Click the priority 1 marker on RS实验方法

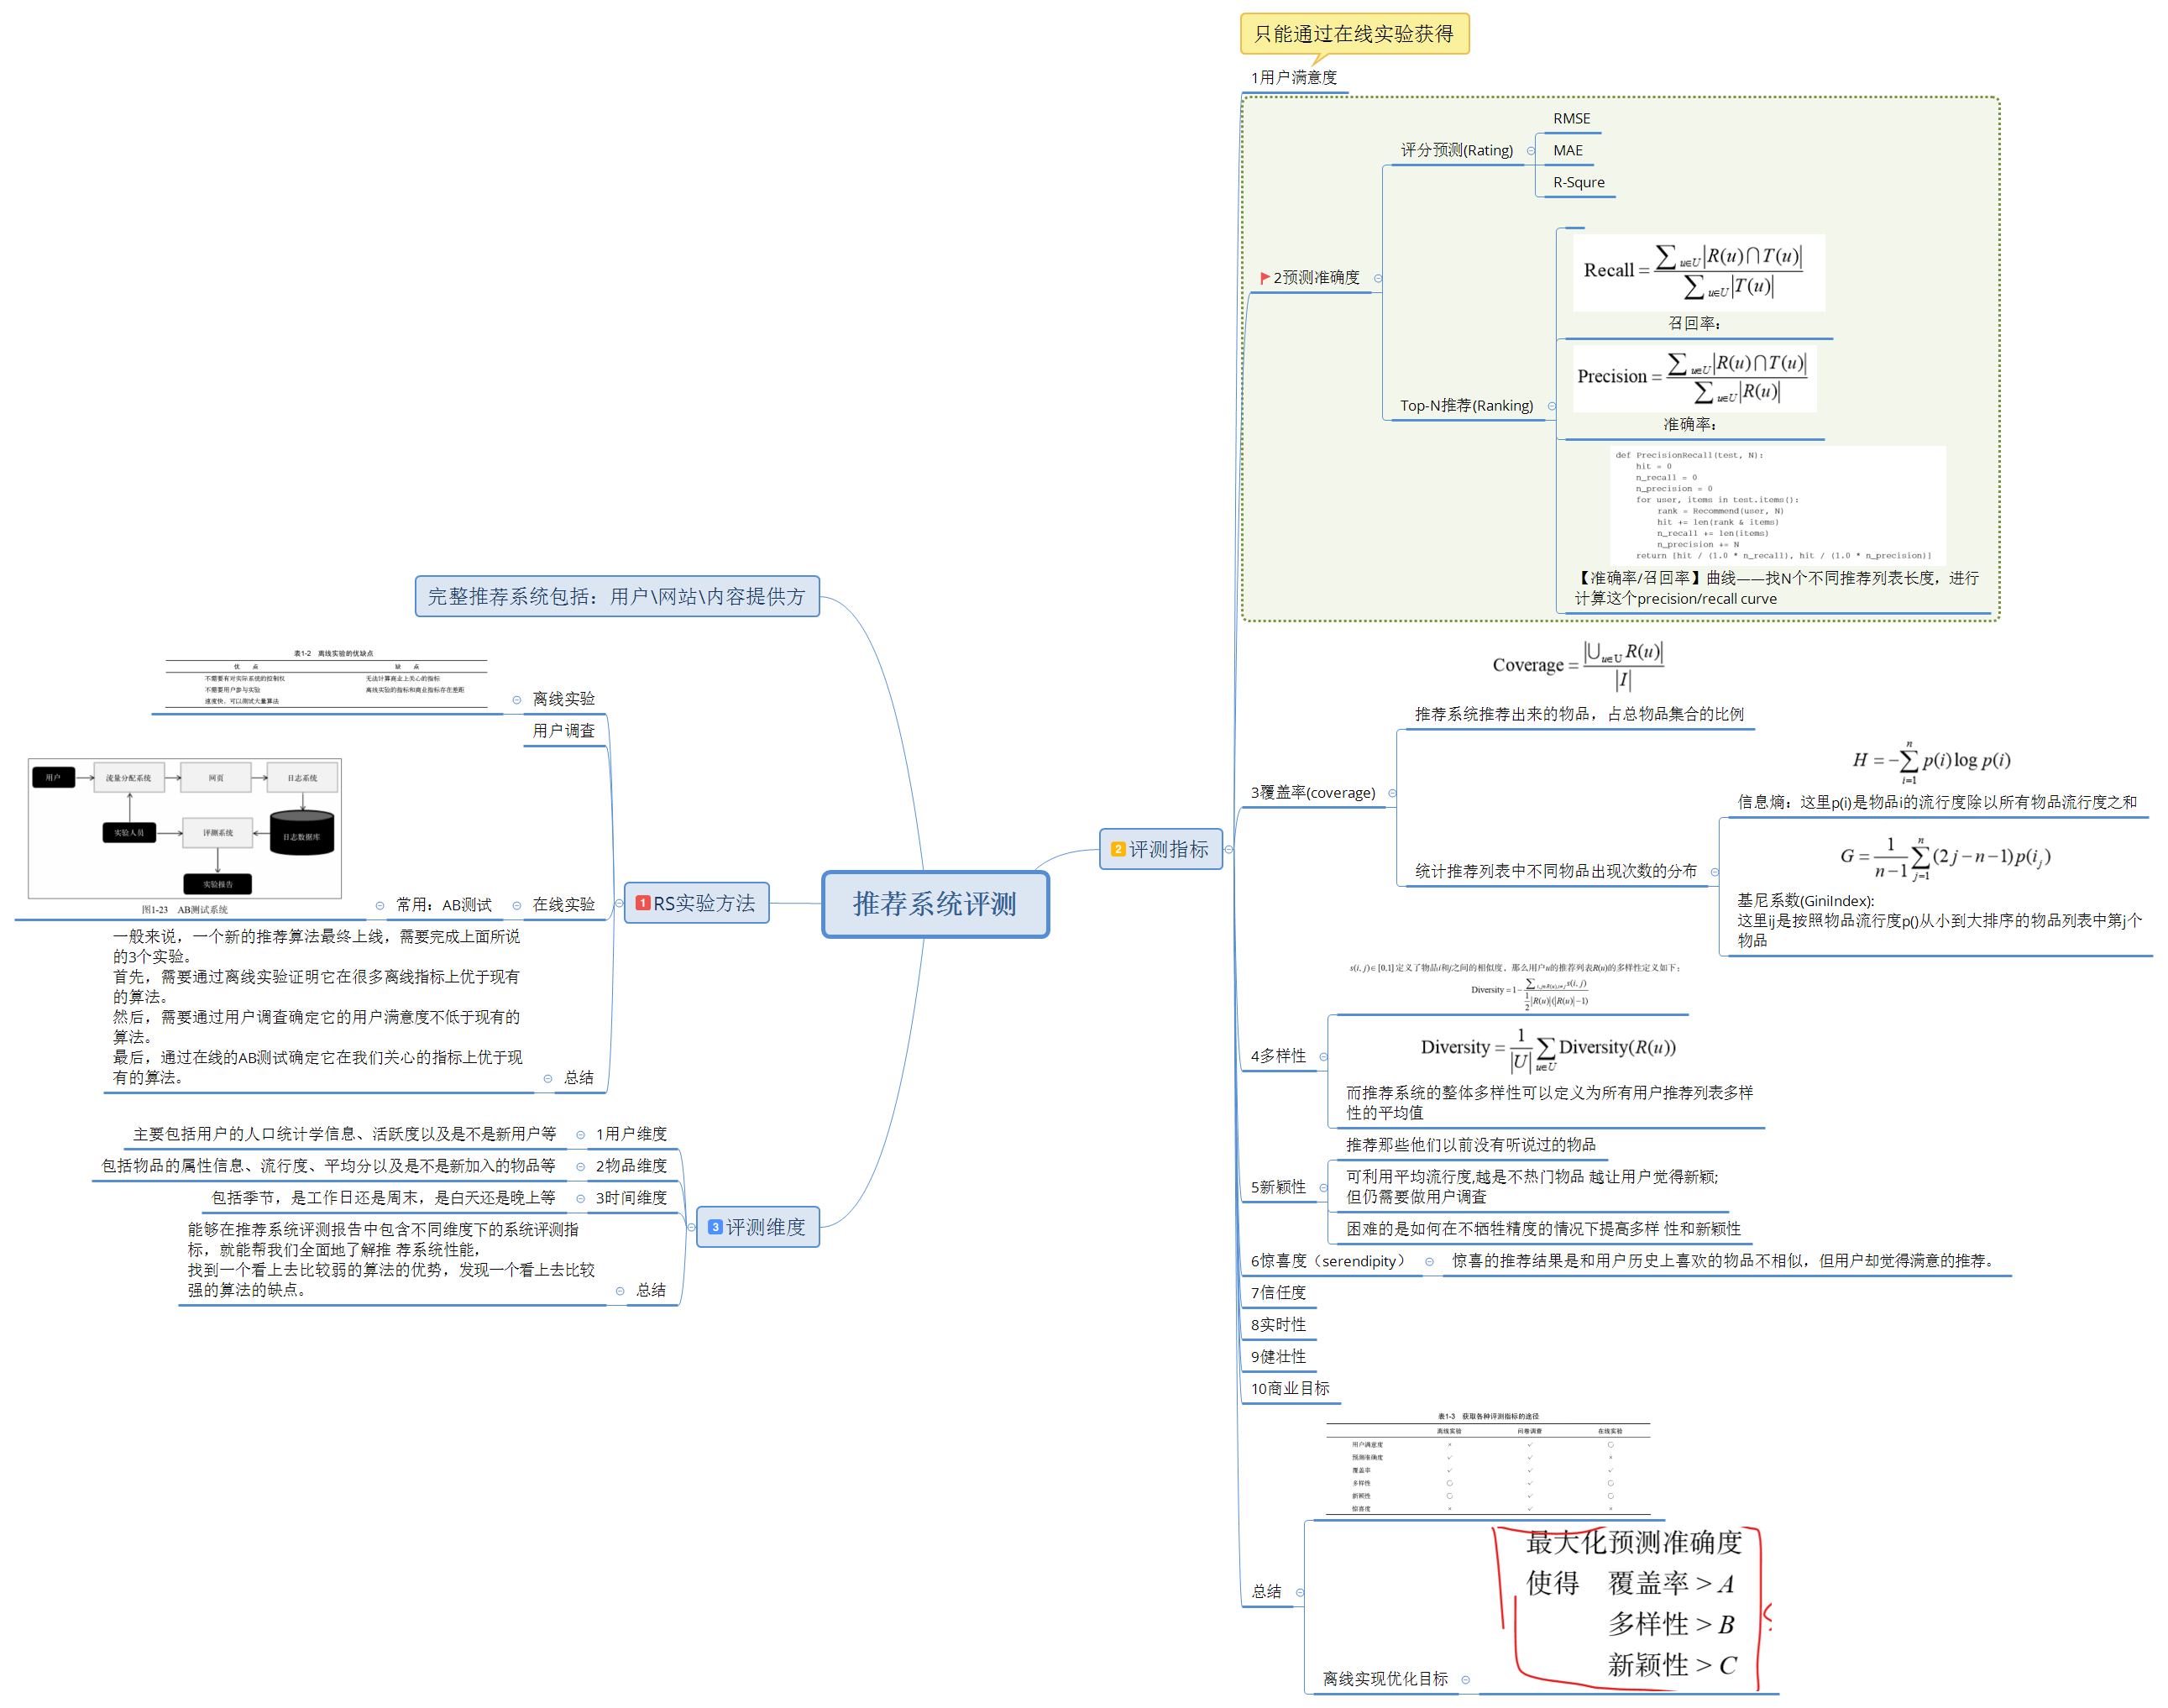click(x=643, y=903)
